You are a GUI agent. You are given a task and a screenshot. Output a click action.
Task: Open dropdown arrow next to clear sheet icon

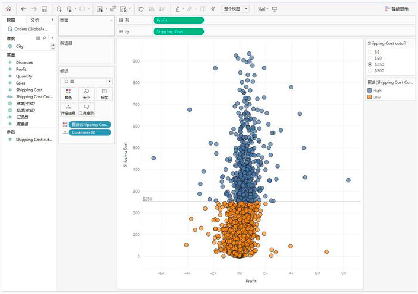pos(130,9)
